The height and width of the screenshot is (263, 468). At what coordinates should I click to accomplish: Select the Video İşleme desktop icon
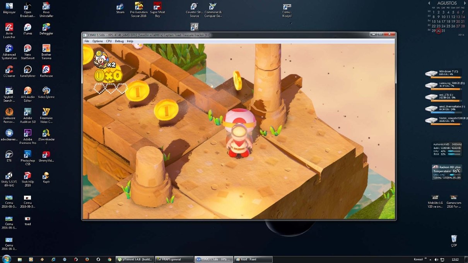point(46,93)
